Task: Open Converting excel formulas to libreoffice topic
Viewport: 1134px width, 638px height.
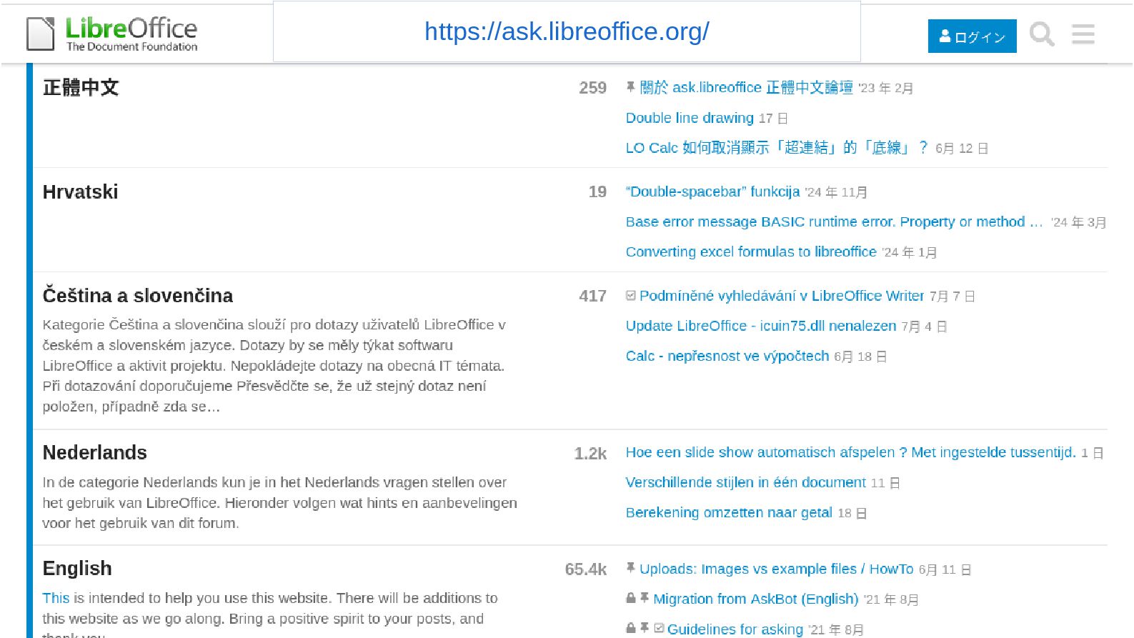Action: click(751, 252)
